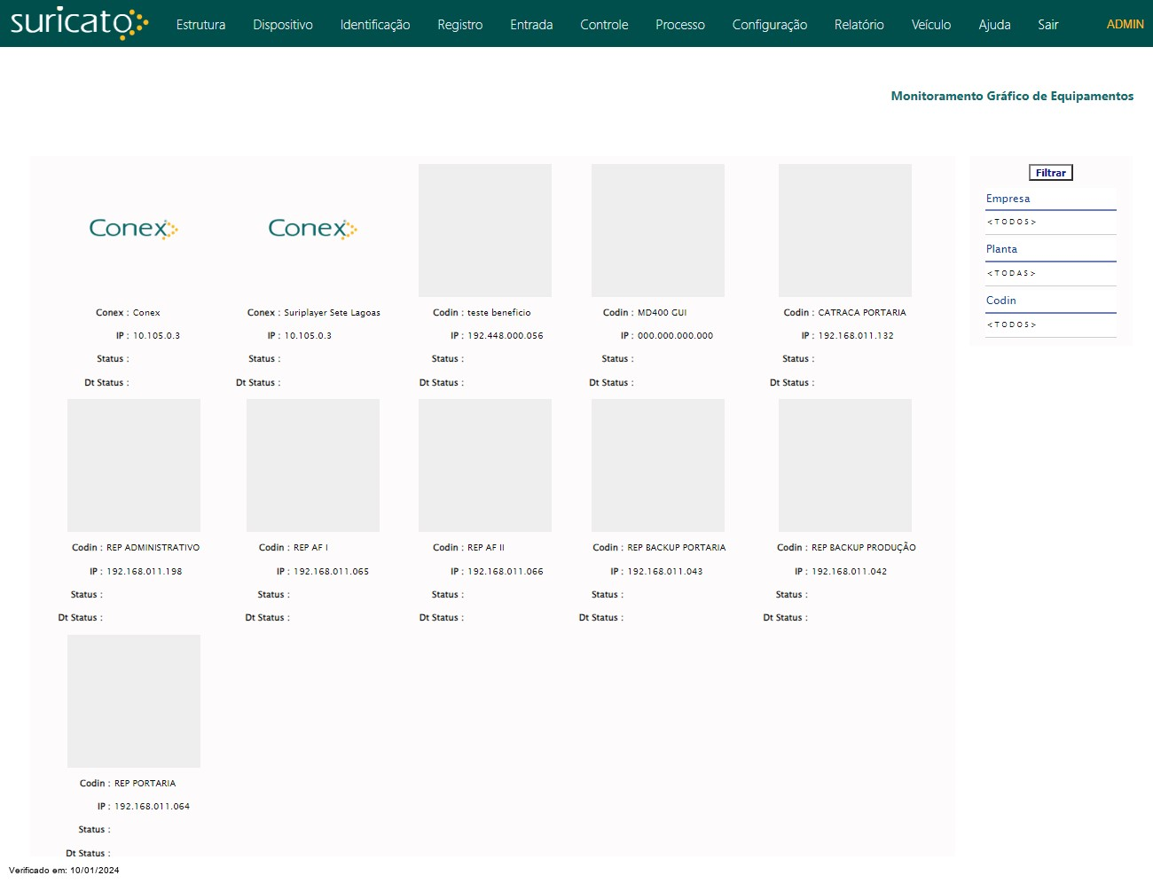The width and height of the screenshot is (1153, 883).
Task: Click IP address 192.168.011.043
Action: (x=665, y=572)
